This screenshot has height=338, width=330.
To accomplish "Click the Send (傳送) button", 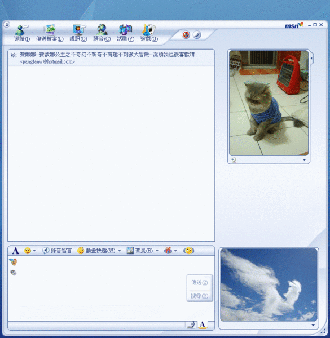I will 200,282.
